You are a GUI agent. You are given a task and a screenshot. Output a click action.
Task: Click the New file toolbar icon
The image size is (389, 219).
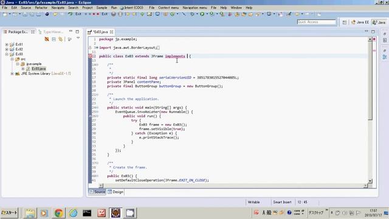pyautogui.click(x=5, y=14)
